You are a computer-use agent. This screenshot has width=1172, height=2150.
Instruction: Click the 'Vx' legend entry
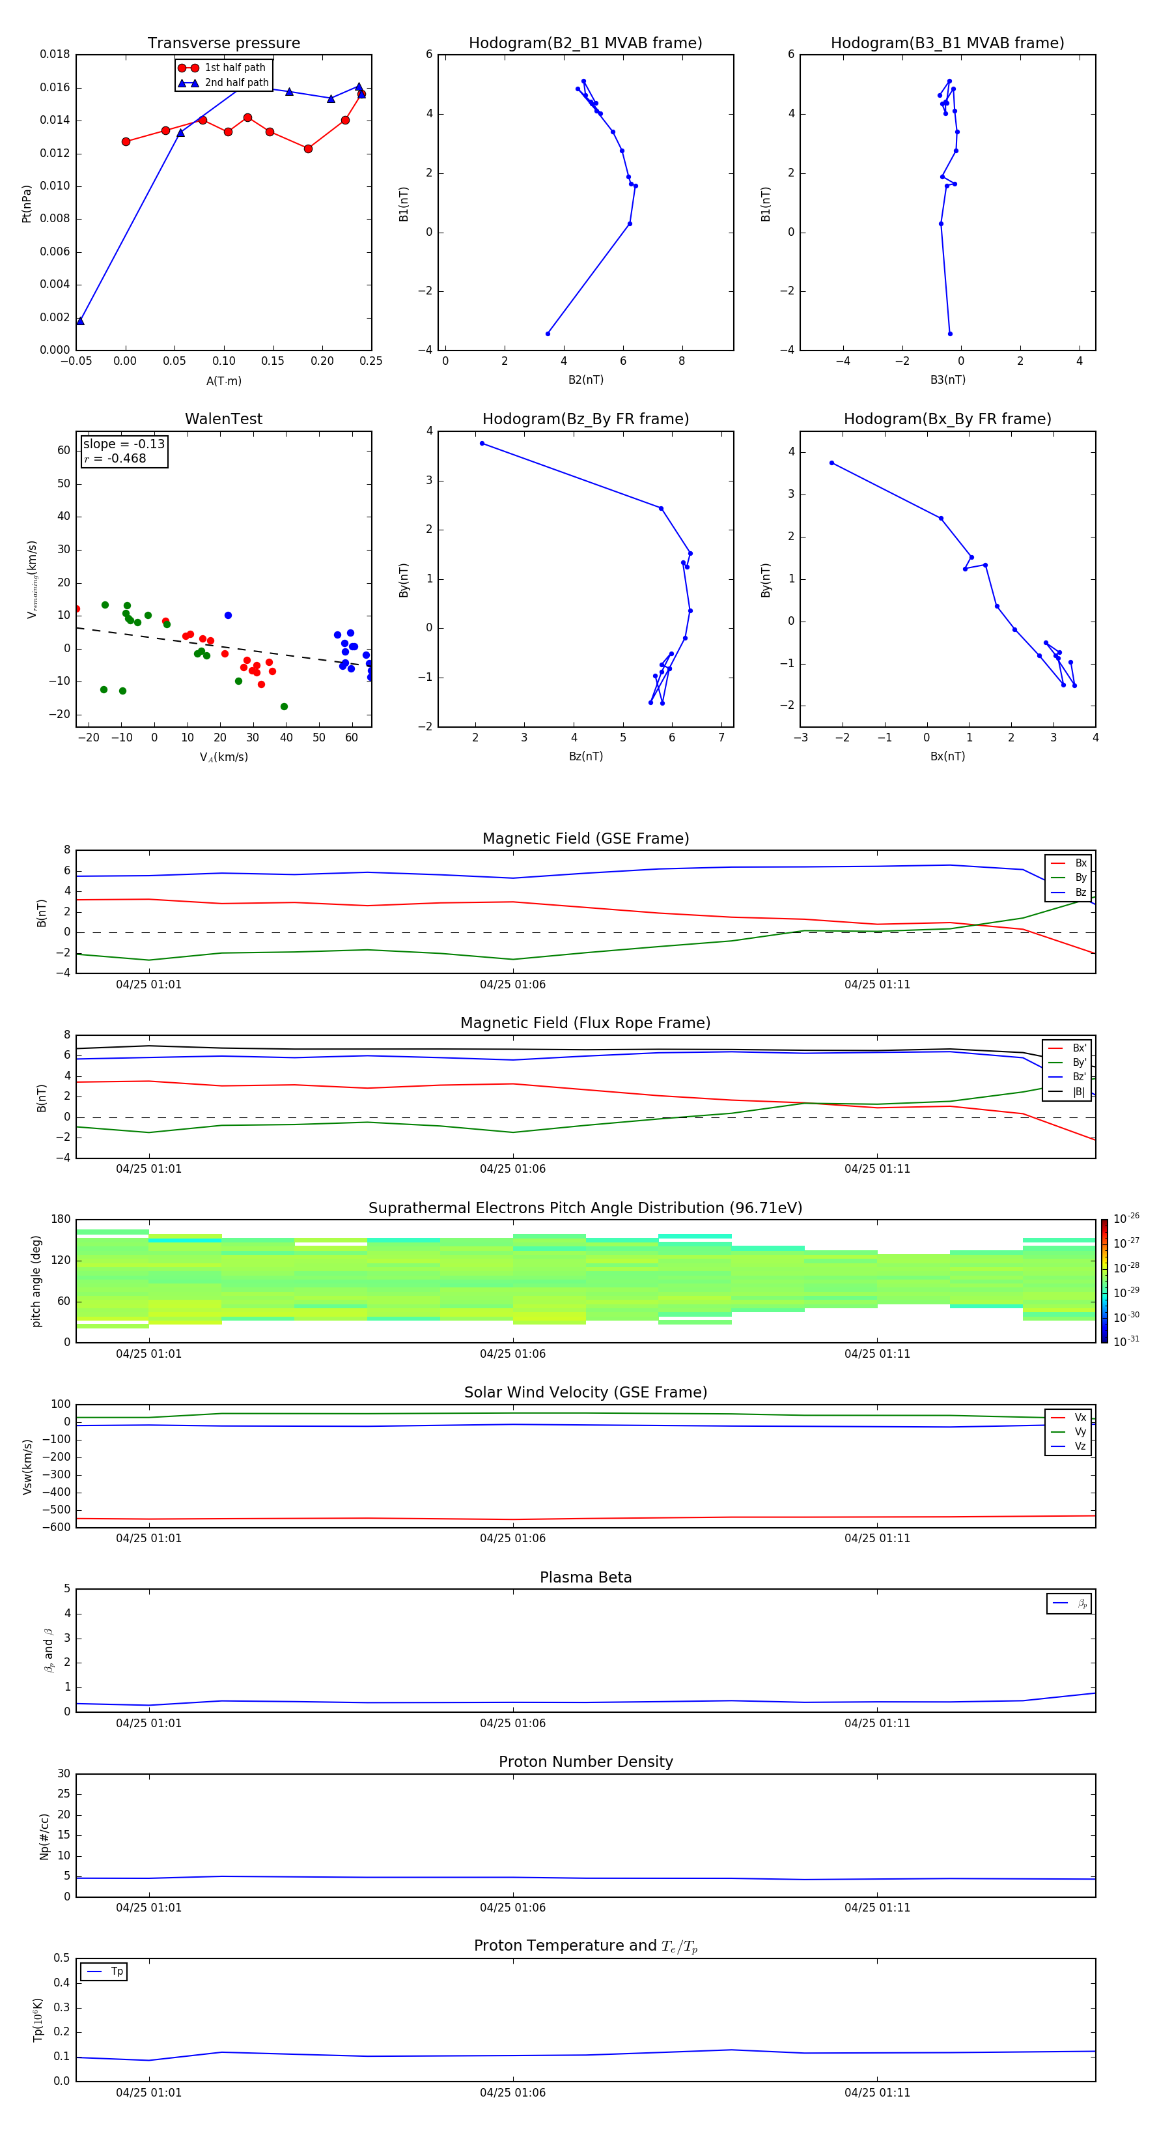[x=1068, y=1417]
